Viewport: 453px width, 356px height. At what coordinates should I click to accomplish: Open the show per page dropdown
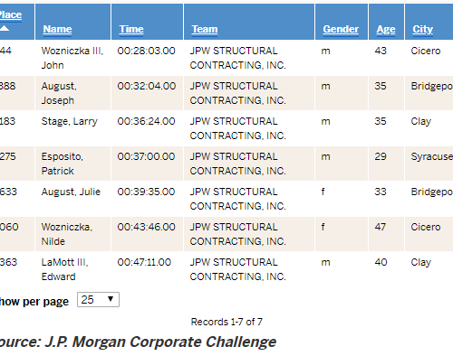click(98, 300)
